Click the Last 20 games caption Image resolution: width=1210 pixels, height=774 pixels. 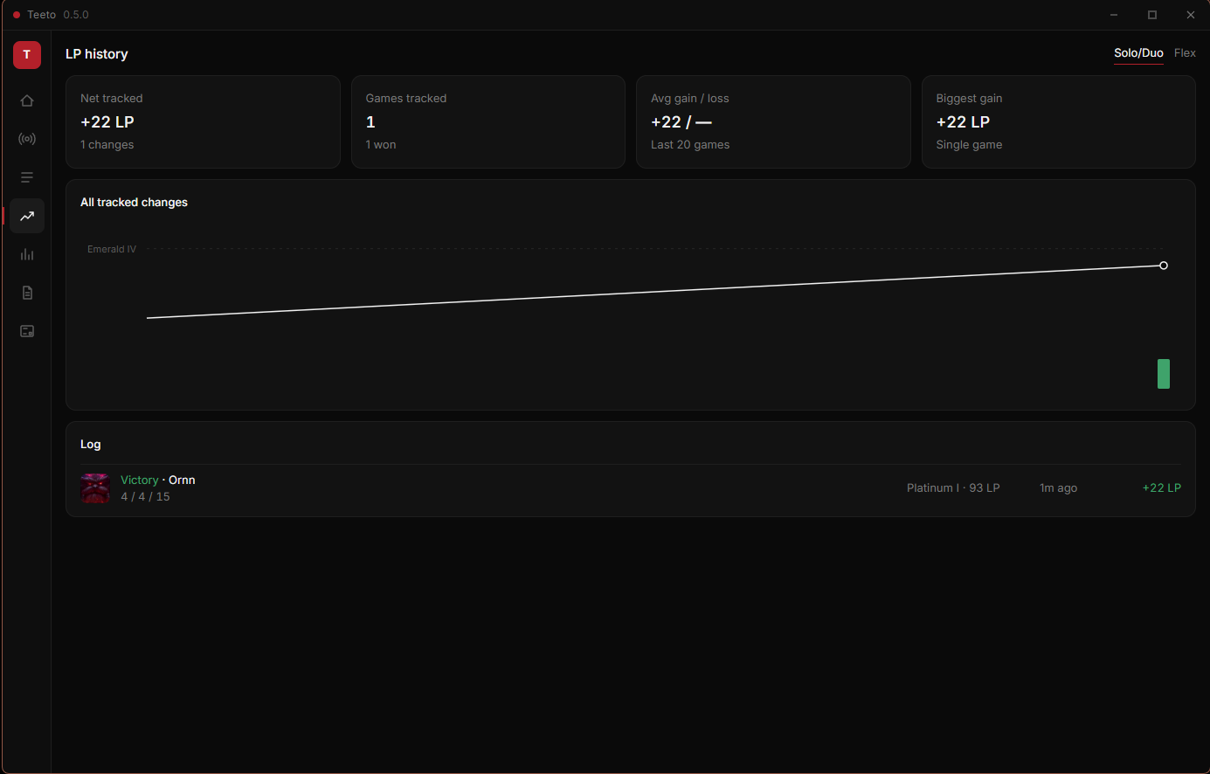coord(690,145)
